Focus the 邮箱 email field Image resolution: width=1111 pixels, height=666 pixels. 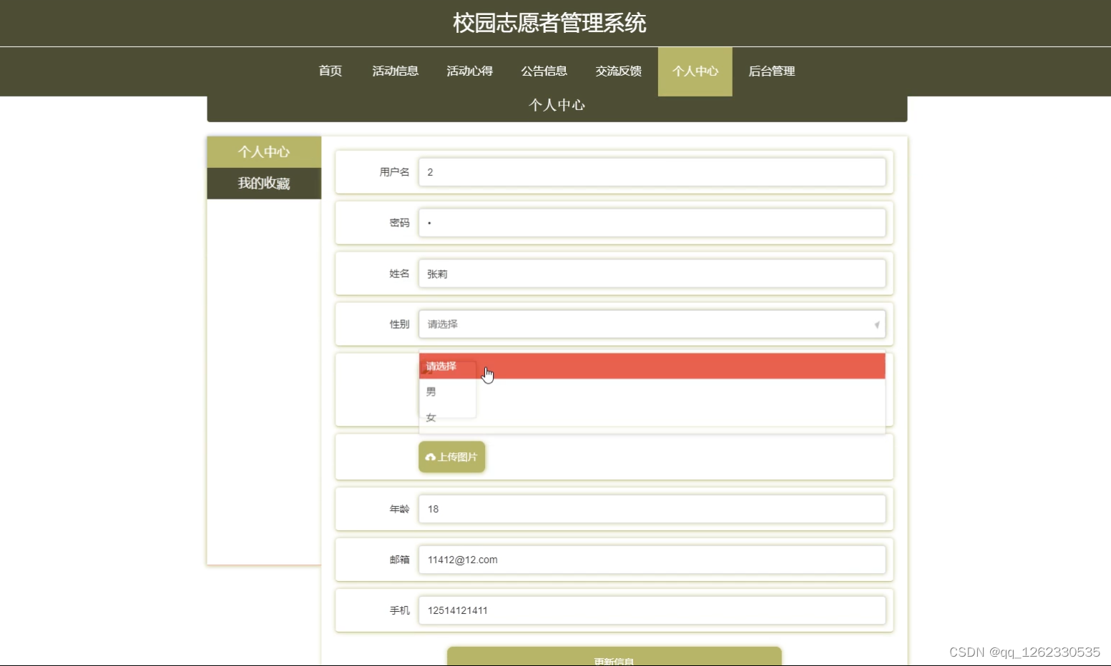[x=652, y=560]
